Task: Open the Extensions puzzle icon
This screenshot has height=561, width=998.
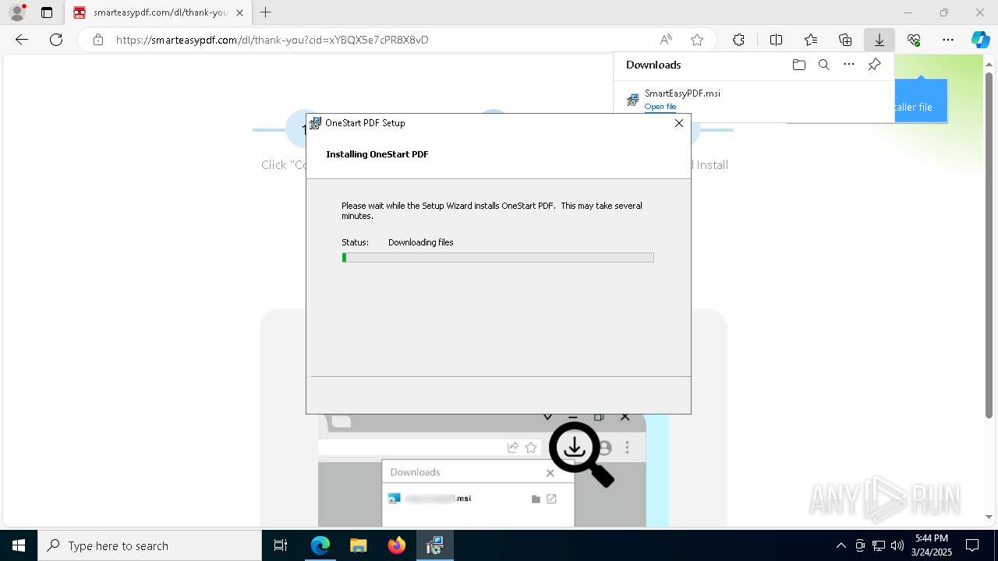Action: tap(738, 40)
